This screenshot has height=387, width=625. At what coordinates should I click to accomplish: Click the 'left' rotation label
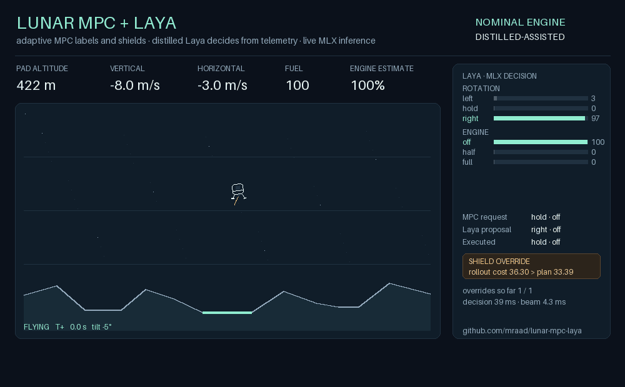tap(467, 99)
